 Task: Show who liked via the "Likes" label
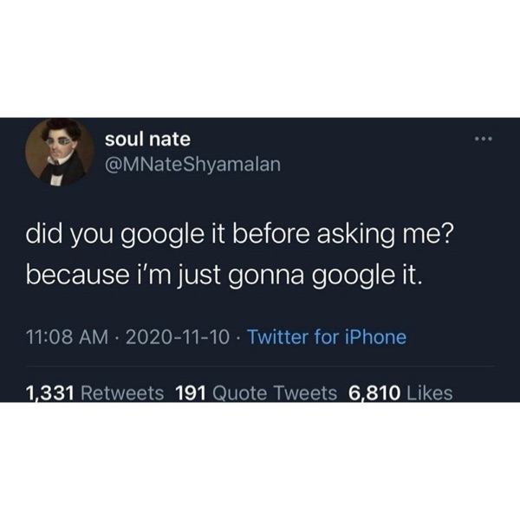429,393
